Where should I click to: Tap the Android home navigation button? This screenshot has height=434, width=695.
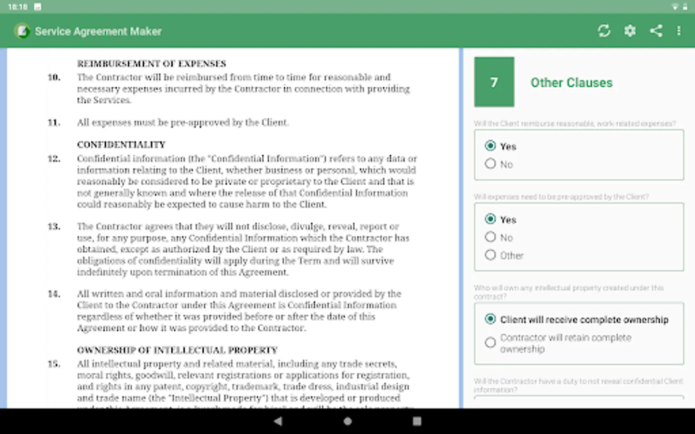pyautogui.click(x=347, y=421)
